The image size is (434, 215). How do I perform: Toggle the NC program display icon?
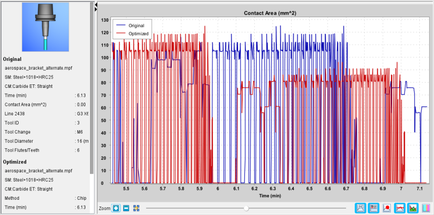361,208
